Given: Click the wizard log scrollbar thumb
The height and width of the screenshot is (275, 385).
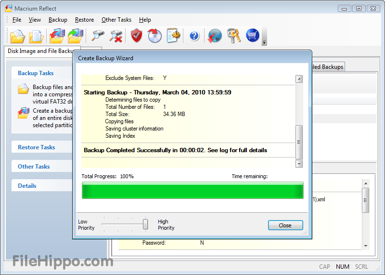Looking at the screenshot, I should point(299,142).
